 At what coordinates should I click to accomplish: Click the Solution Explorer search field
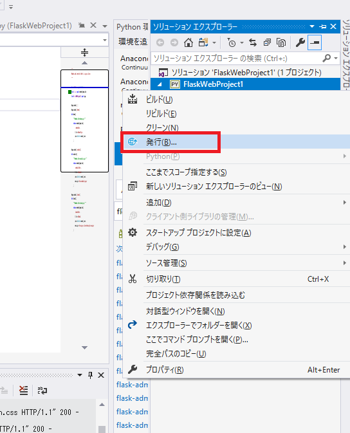pos(236,59)
